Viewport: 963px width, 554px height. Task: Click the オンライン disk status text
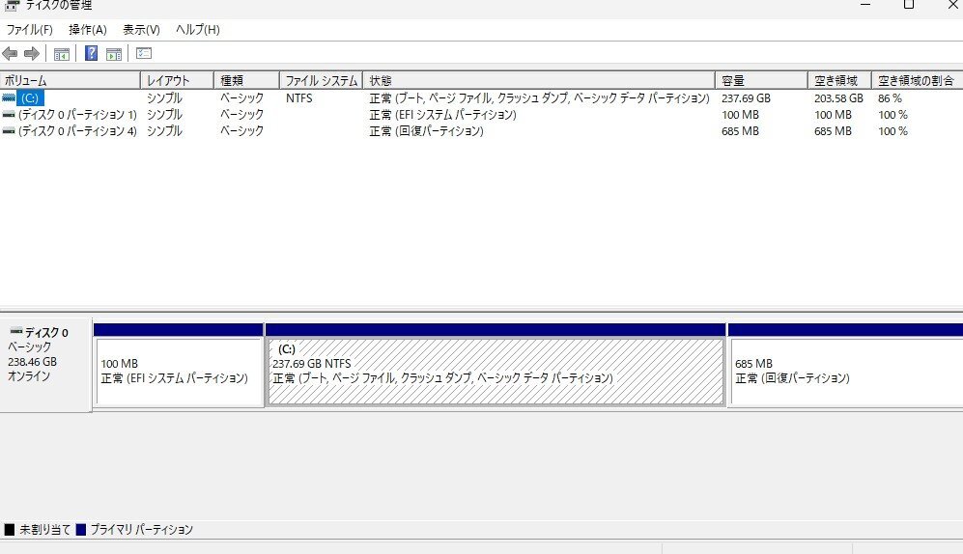point(29,376)
